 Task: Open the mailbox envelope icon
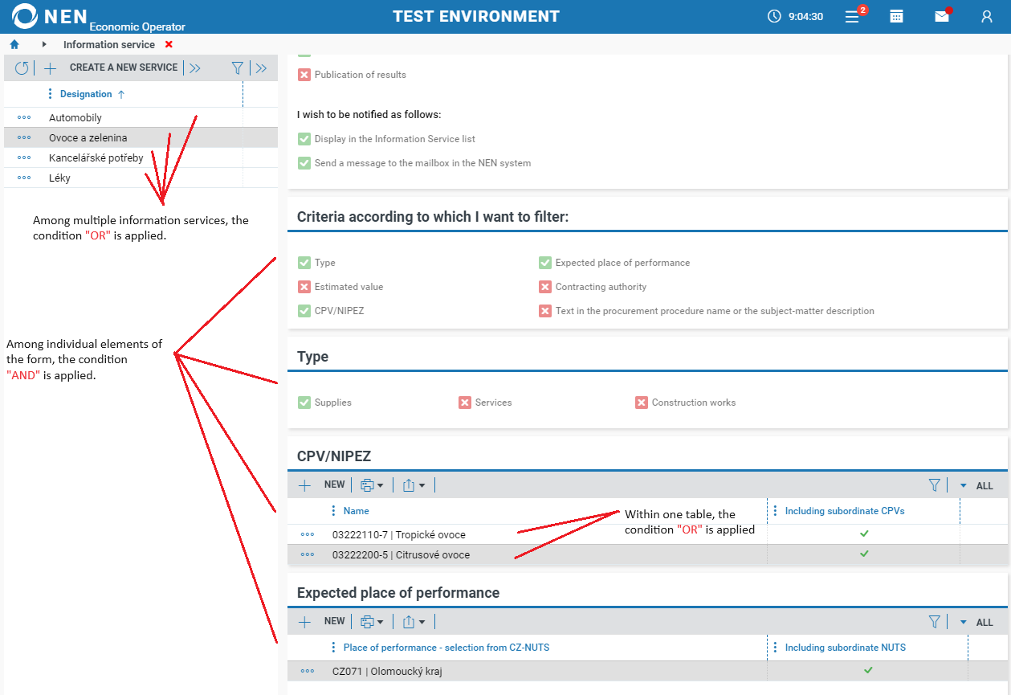tap(942, 16)
